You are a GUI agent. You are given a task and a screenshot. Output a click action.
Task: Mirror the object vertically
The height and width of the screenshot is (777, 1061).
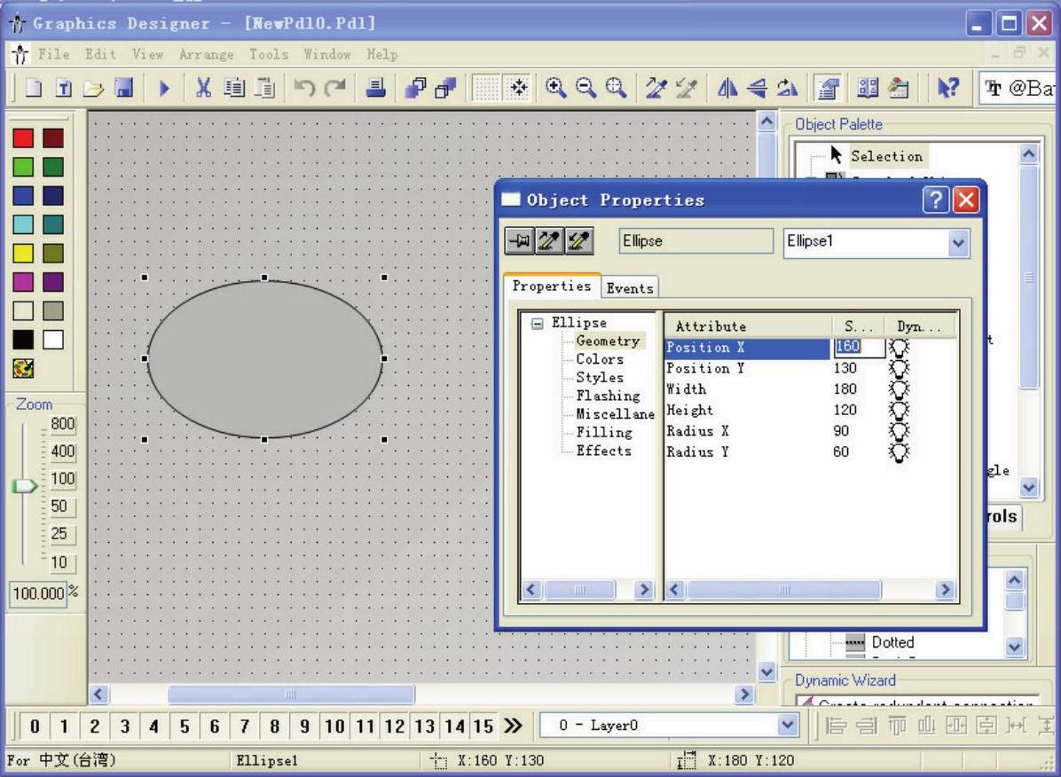757,88
